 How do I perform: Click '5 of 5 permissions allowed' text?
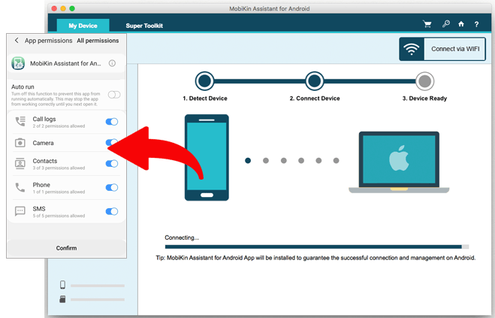pos(59,216)
